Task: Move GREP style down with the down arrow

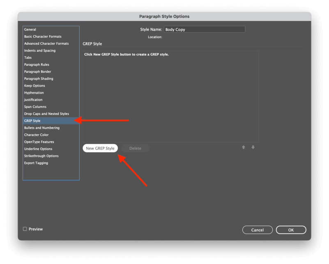Action: pyautogui.click(x=253, y=147)
